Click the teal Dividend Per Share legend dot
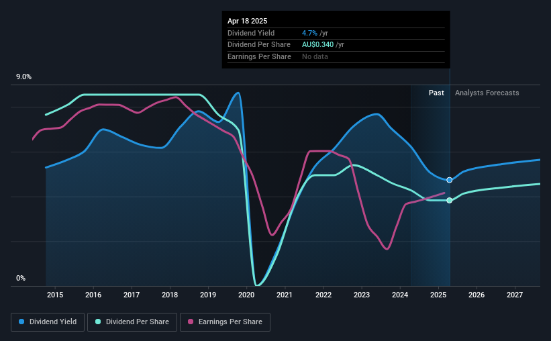This screenshot has width=551, height=341. coord(98,322)
